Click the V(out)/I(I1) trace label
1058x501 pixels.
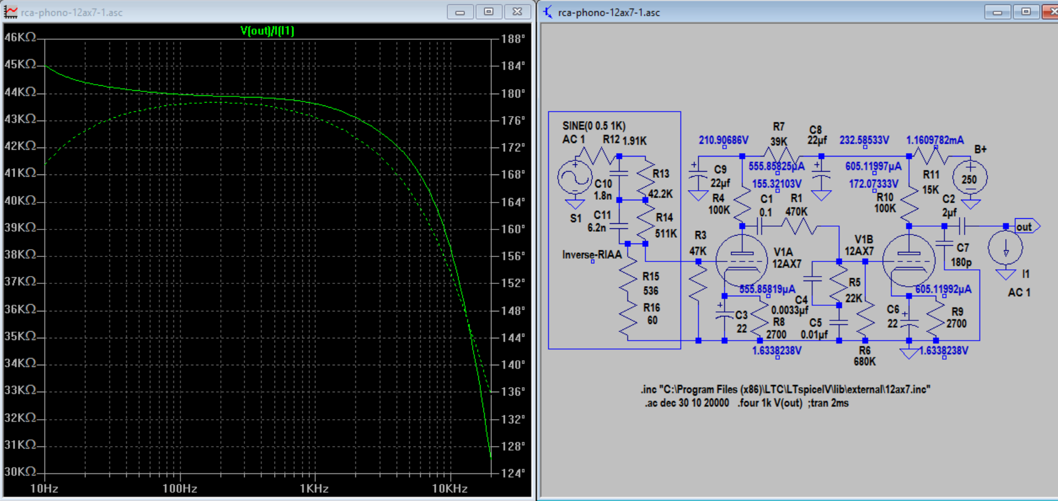click(x=267, y=30)
